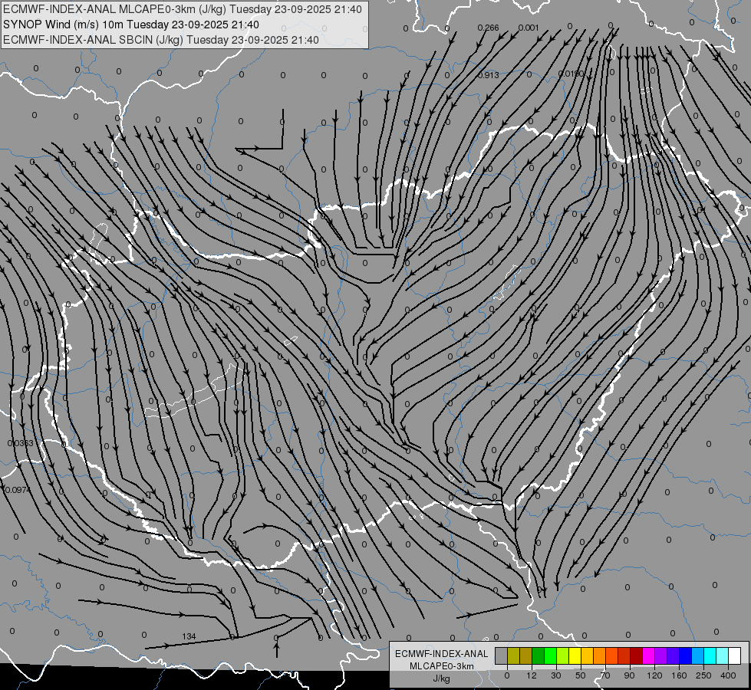
Task: Click the MLCAPE0-3km title line
Action: point(183,9)
